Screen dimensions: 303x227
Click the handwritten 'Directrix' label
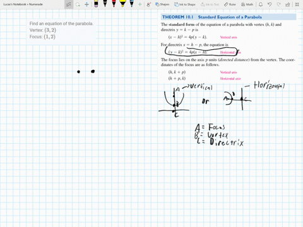[x=227, y=143]
